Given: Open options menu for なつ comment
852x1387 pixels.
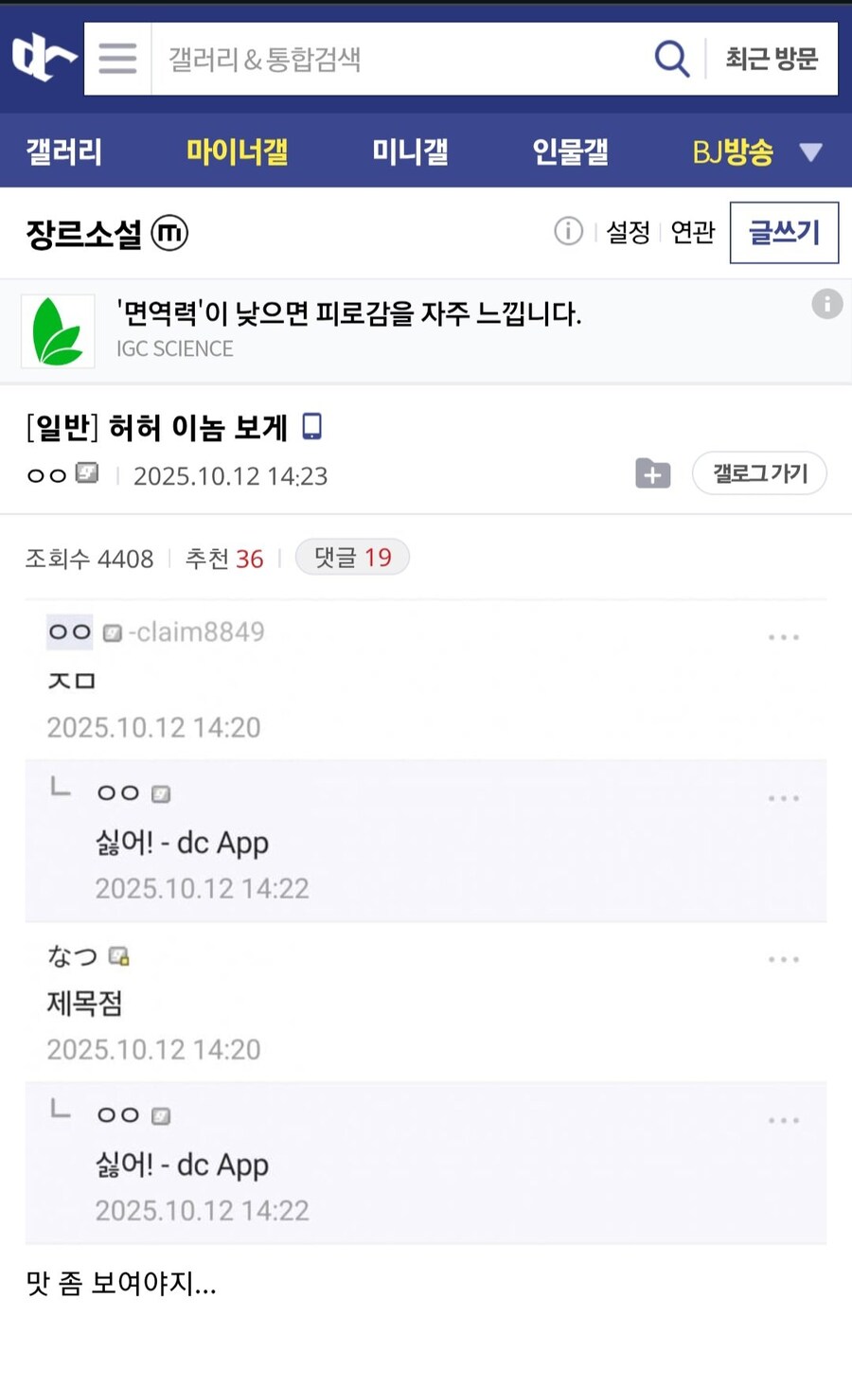Looking at the screenshot, I should click(784, 959).
